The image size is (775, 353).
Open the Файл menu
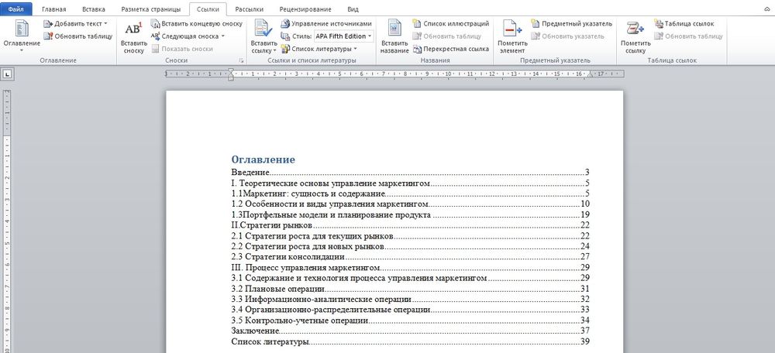click(x=16, y=9)
